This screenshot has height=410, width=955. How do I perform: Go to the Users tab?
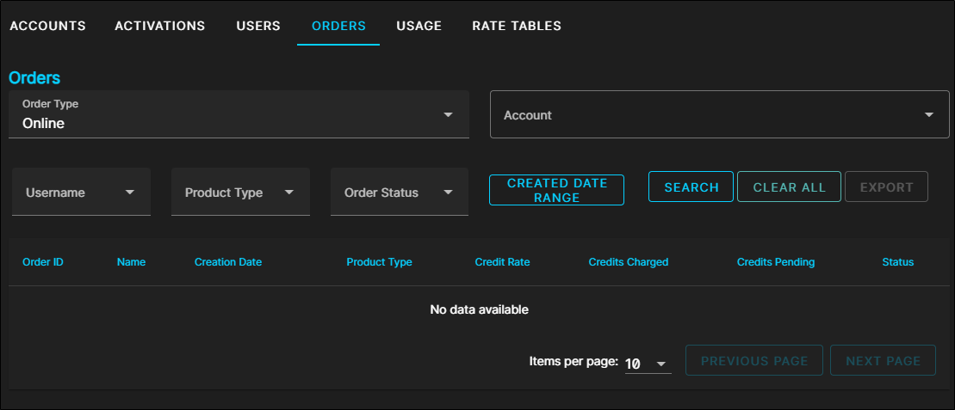point(258,26)
